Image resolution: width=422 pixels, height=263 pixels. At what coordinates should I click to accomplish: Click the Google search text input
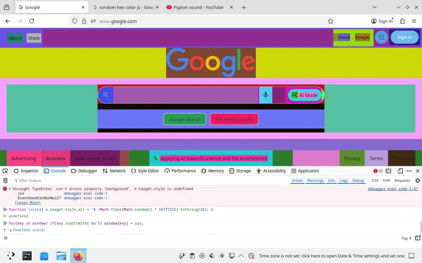click(x=186, y=95)
